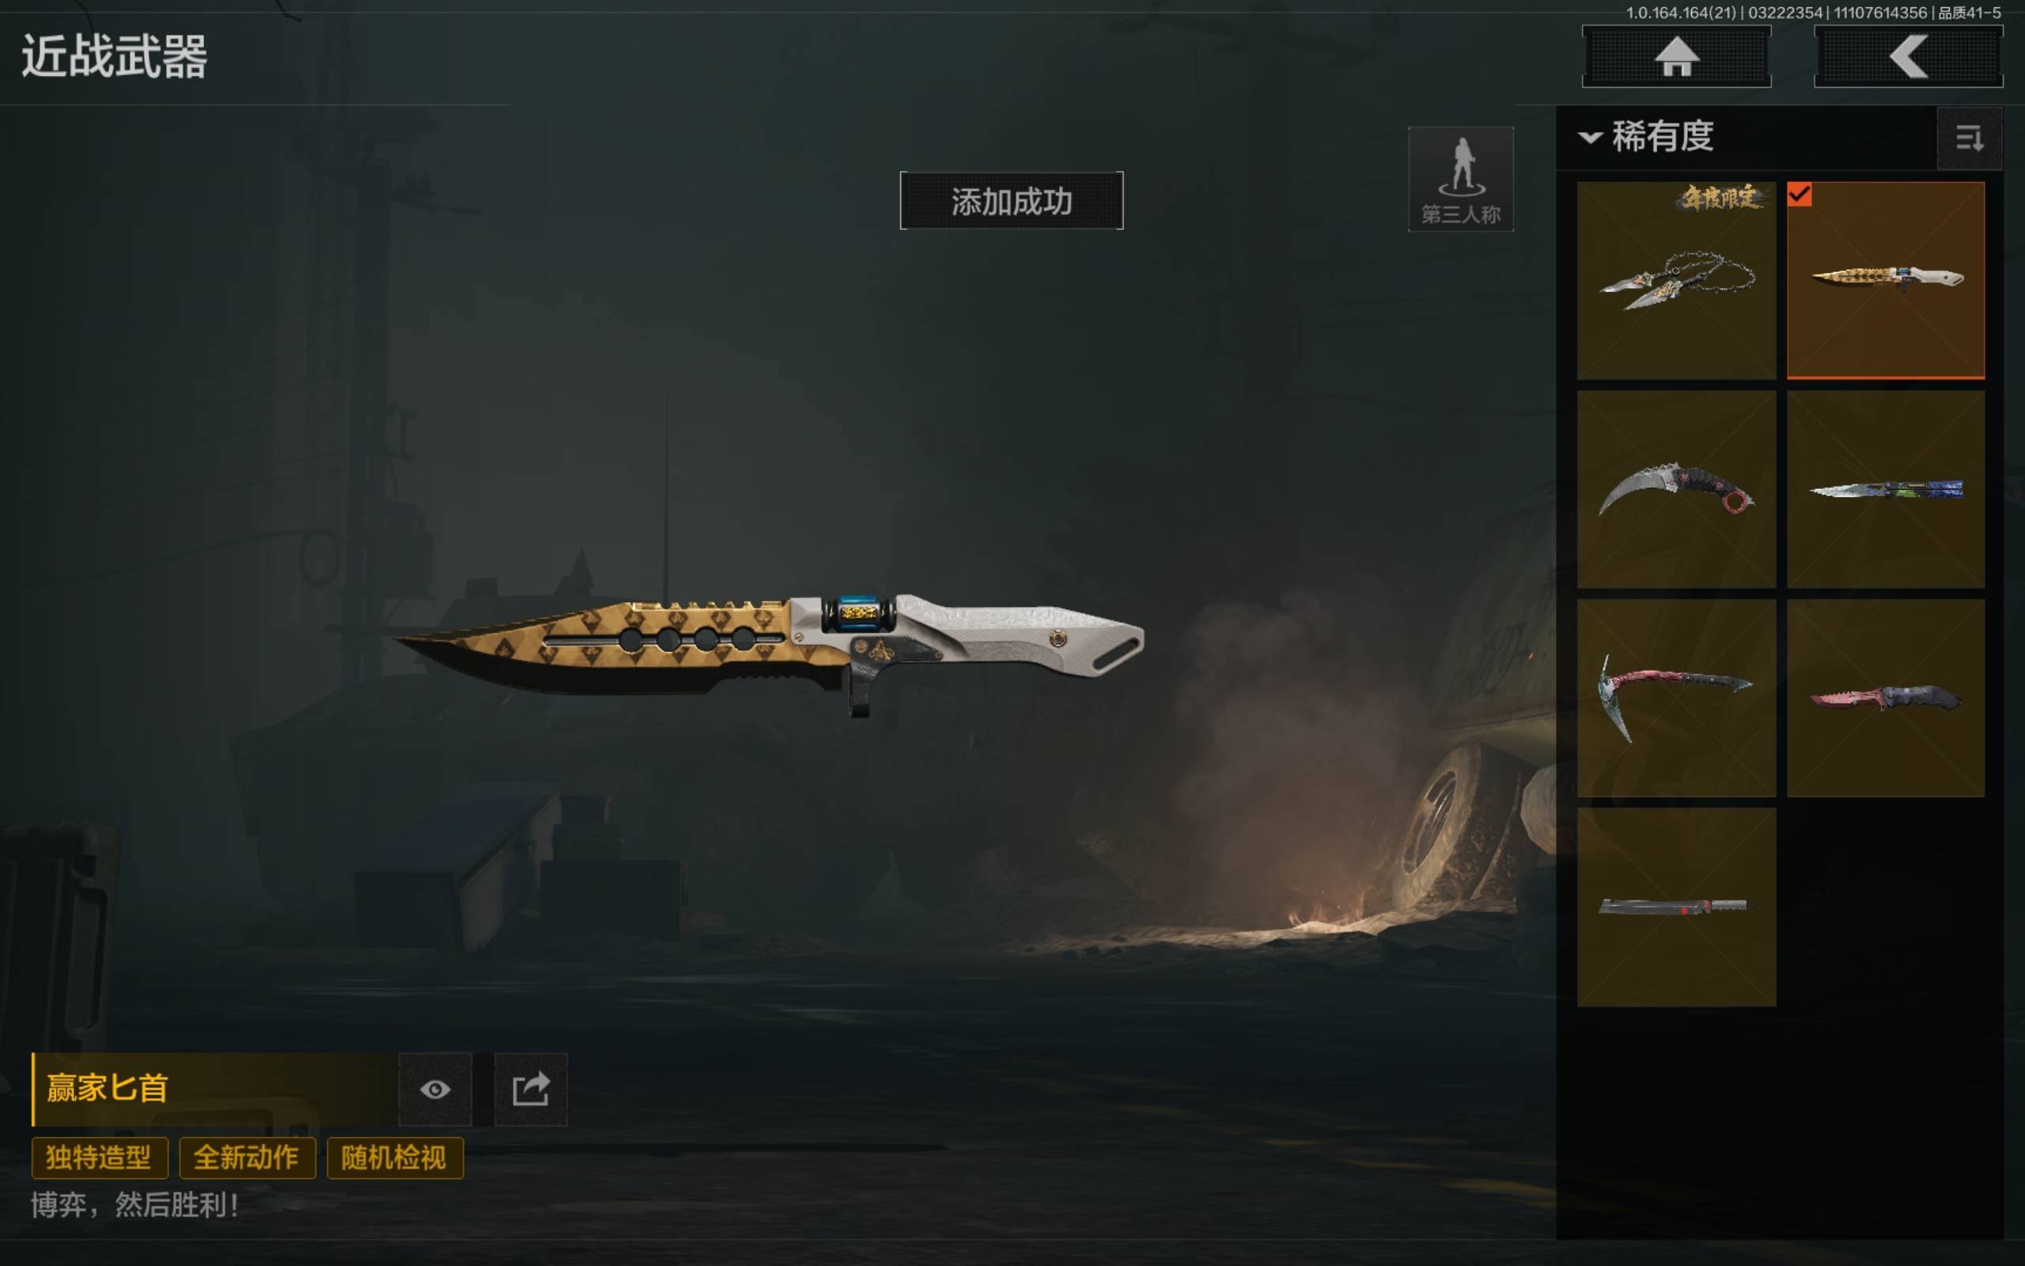Screen dimensions: 2025x1266
Task: Switch to third-person view icon
Action: click(1461, 179)
